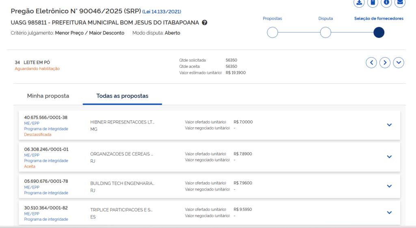The width and height of the screenshot is (416, 228).
Task: Click the item title 34 LEITE EM PÓ
Action: coord(32,62)
